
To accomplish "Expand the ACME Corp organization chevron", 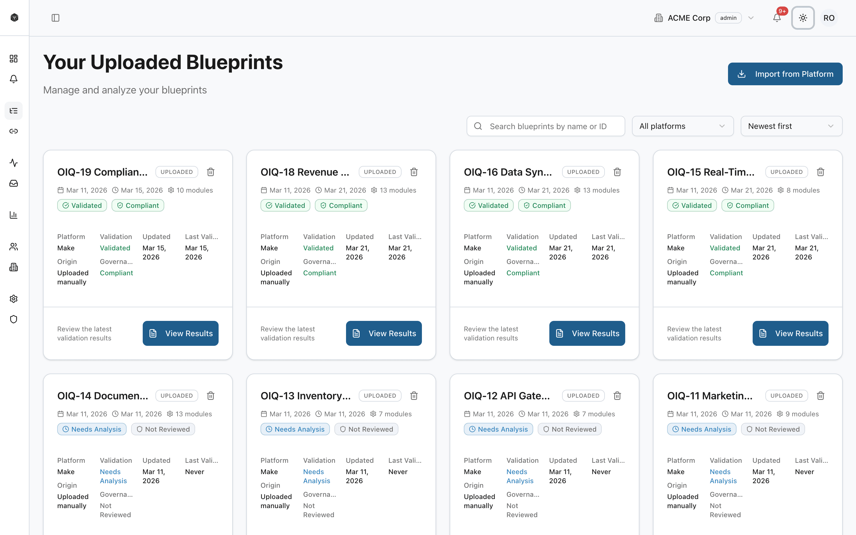I will (751, 18).
